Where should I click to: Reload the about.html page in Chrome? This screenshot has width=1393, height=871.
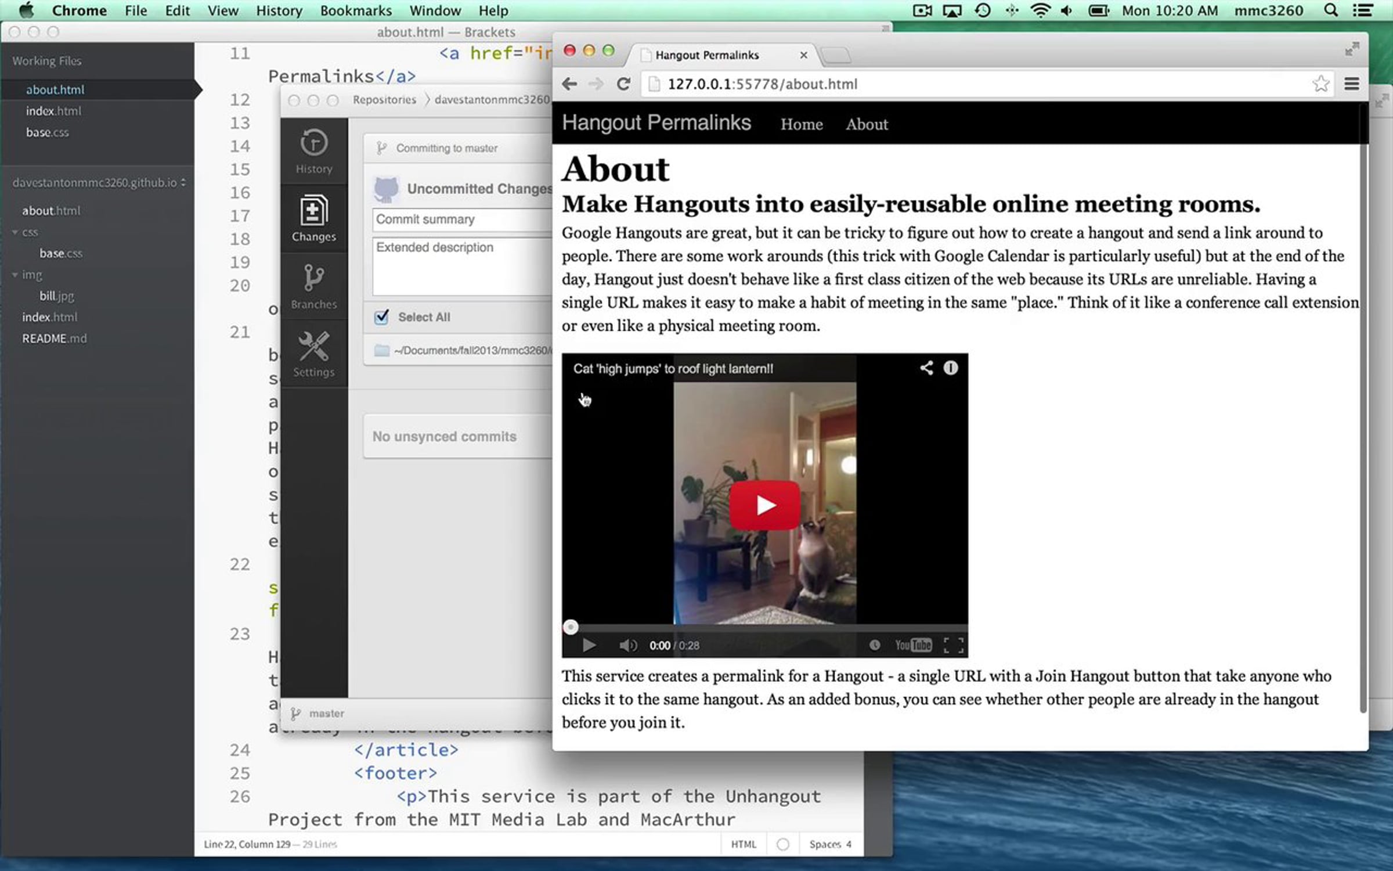623,84
